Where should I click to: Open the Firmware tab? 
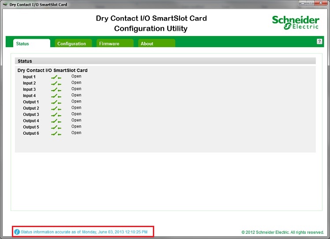(x=115, y=43)
